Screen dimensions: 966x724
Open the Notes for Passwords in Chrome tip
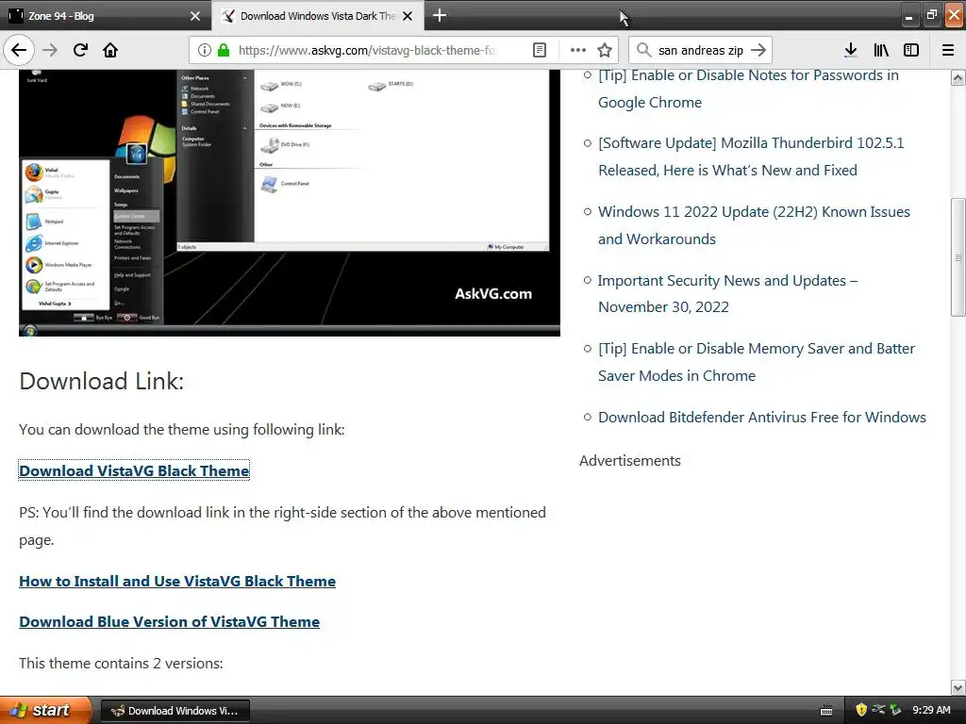point(748,89)
